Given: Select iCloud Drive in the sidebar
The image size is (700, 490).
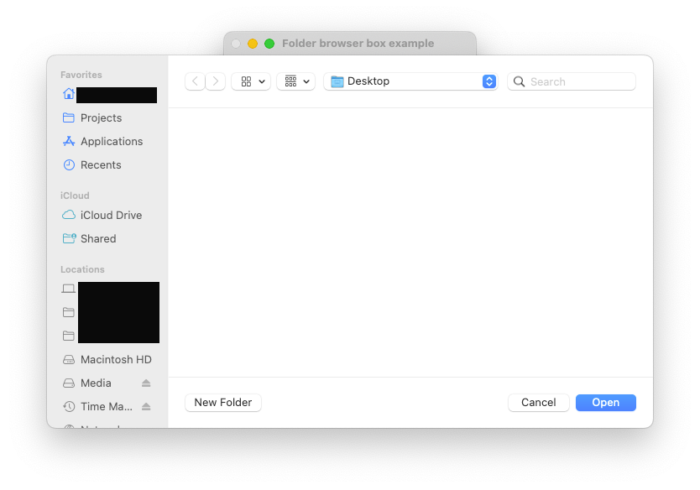Looking at the screenshot, I should tap(111, 216).
